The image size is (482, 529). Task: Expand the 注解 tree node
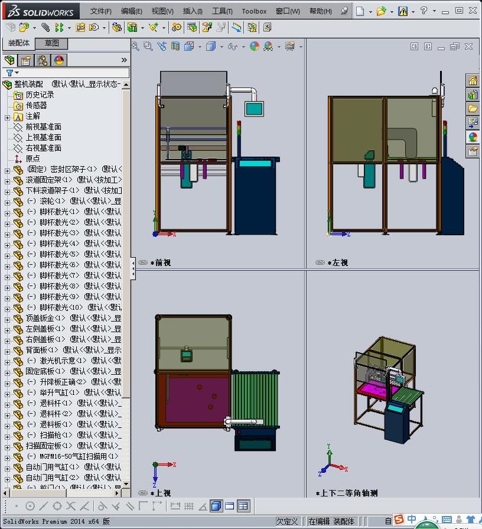click(8, 118)
